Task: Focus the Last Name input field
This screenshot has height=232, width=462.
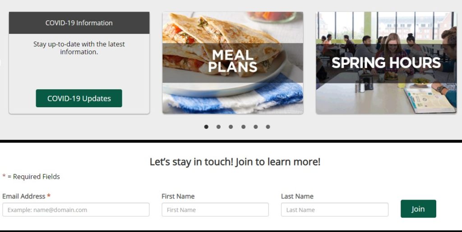Action: coord(335,209)
